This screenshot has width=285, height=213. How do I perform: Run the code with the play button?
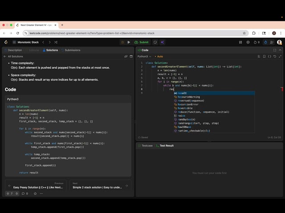point(129,42)
